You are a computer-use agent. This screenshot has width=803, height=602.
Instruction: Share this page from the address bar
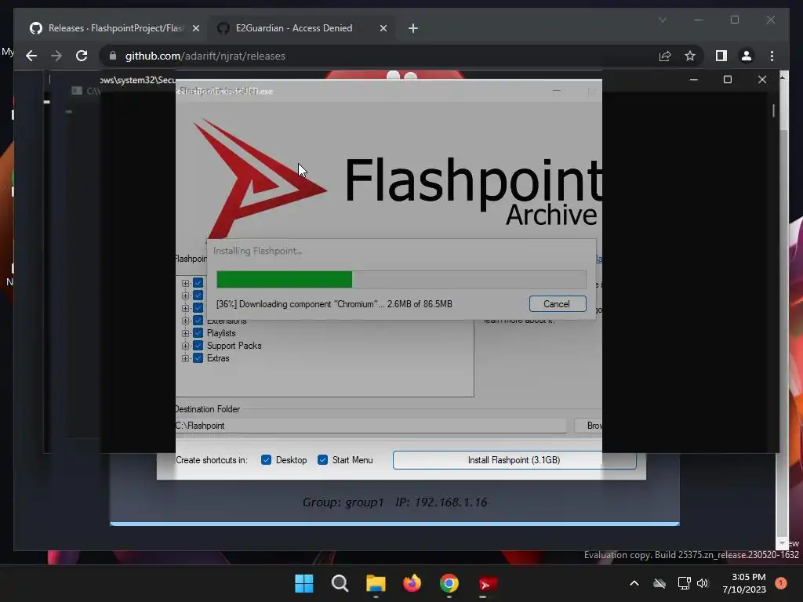(x=665, y=56)
